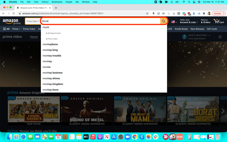Select the 'monkey trouble' suggestion

[x=52, y=56]
